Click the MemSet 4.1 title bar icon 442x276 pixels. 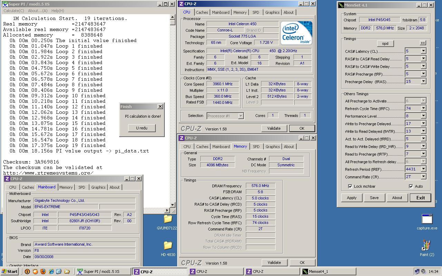coord(341,5)
